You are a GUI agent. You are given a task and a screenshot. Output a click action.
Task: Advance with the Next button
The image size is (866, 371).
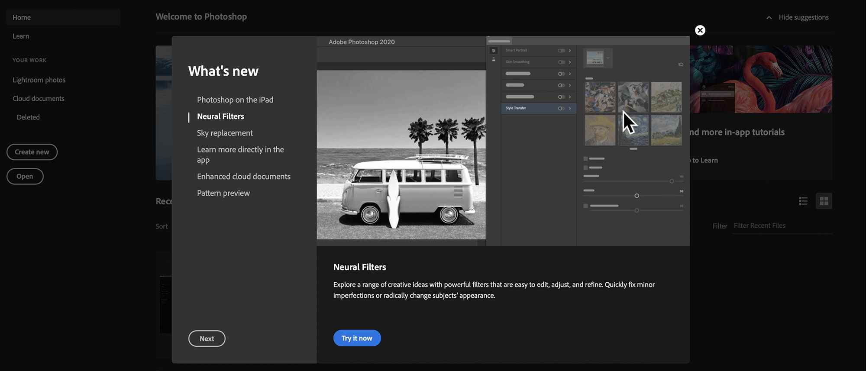click(207, 339)
